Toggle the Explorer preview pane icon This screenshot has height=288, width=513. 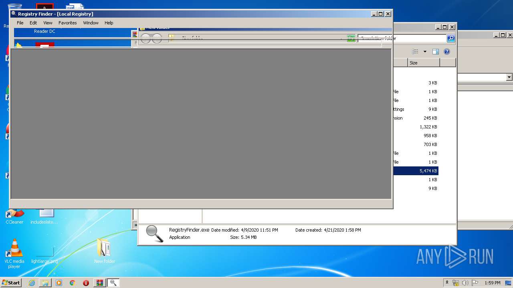pos(436,52)
